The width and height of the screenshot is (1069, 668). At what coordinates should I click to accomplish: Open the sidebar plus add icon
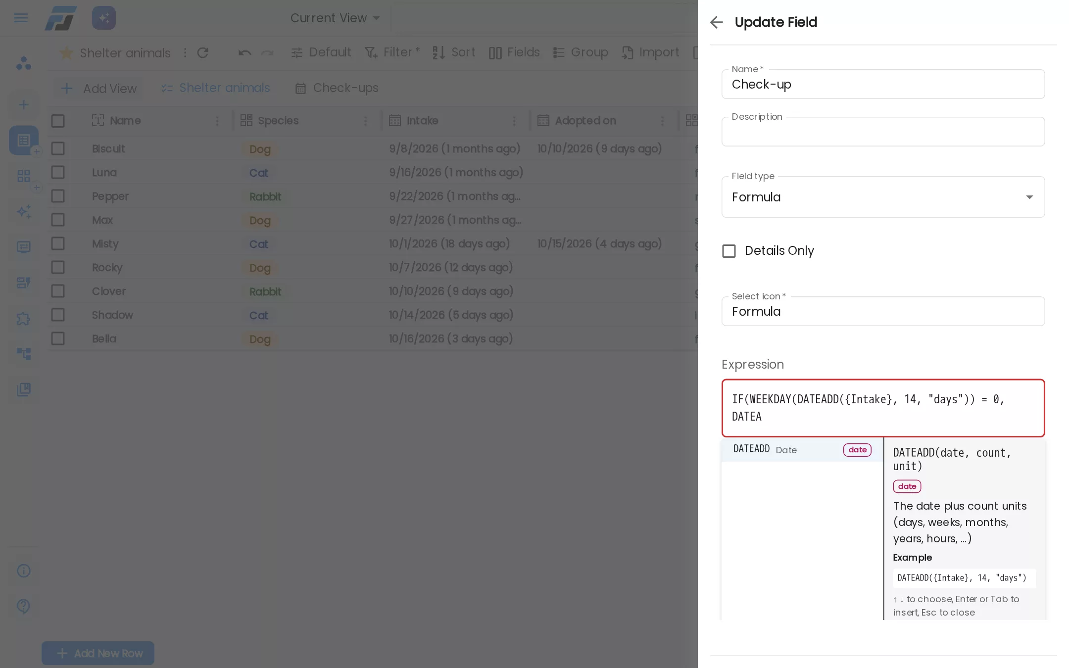(23, 105)
